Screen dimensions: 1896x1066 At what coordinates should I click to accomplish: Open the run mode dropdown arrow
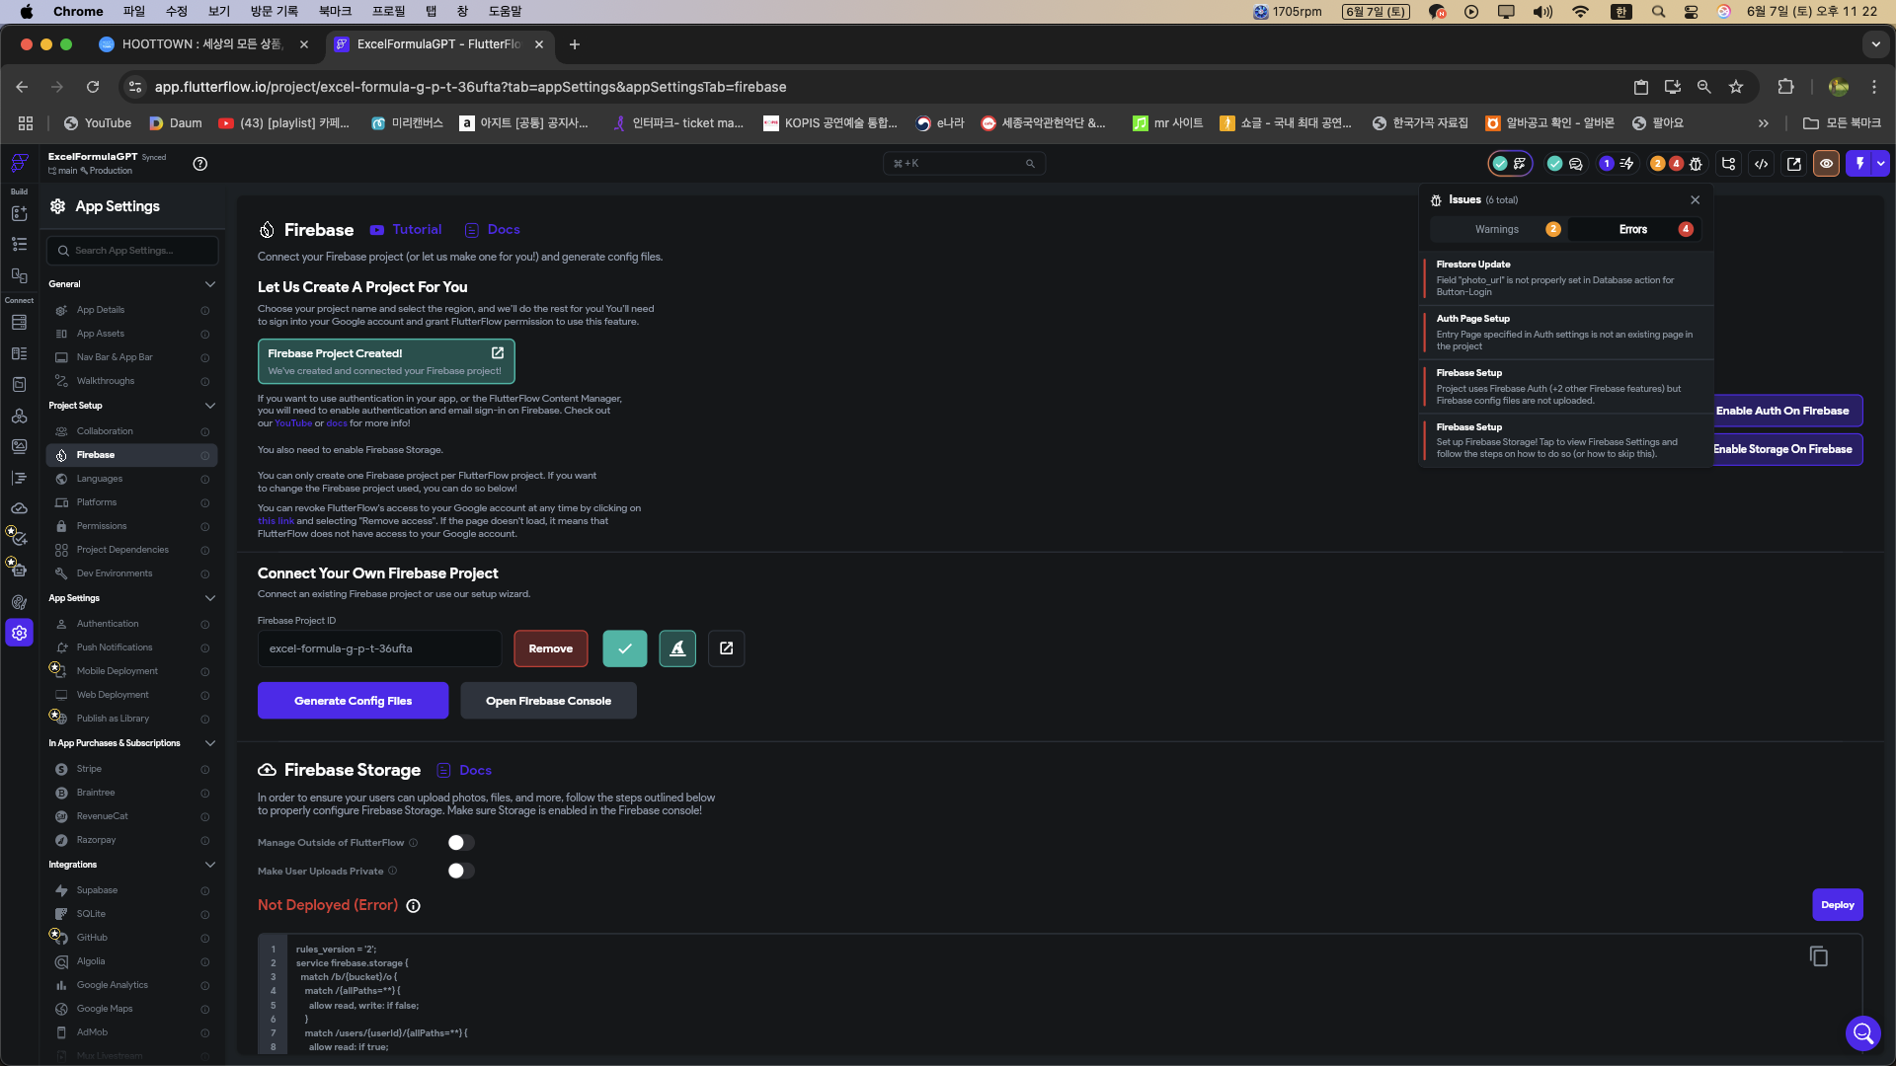tap(1881, 164)
